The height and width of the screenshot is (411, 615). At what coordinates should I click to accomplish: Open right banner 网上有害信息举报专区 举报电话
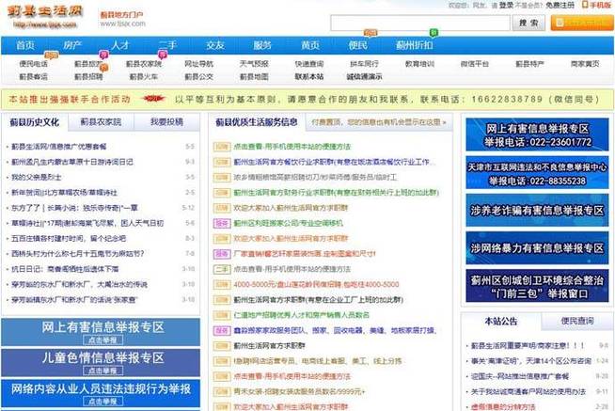[x=537, y=134]
